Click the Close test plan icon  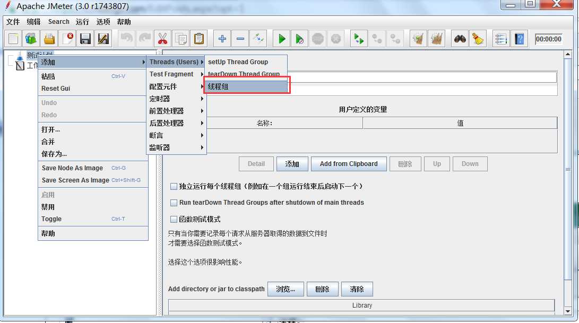click(x=67, y=39)
